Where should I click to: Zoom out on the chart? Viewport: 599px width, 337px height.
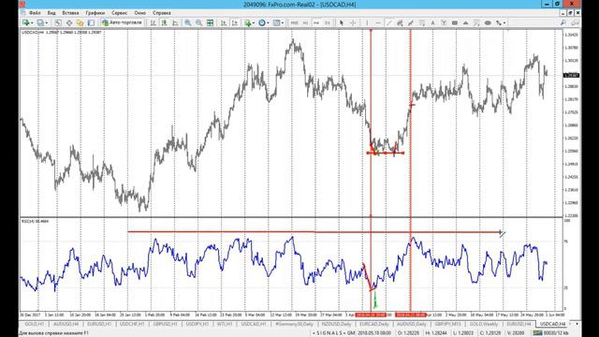199,22
